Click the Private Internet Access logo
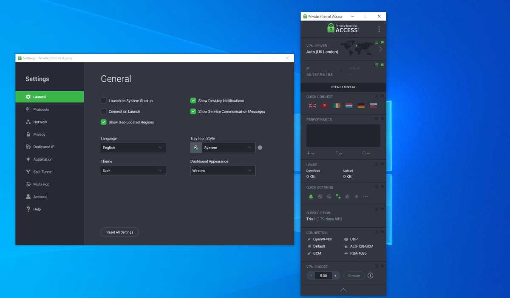This screenshot has width=510, height=298. tap(343, 28)
